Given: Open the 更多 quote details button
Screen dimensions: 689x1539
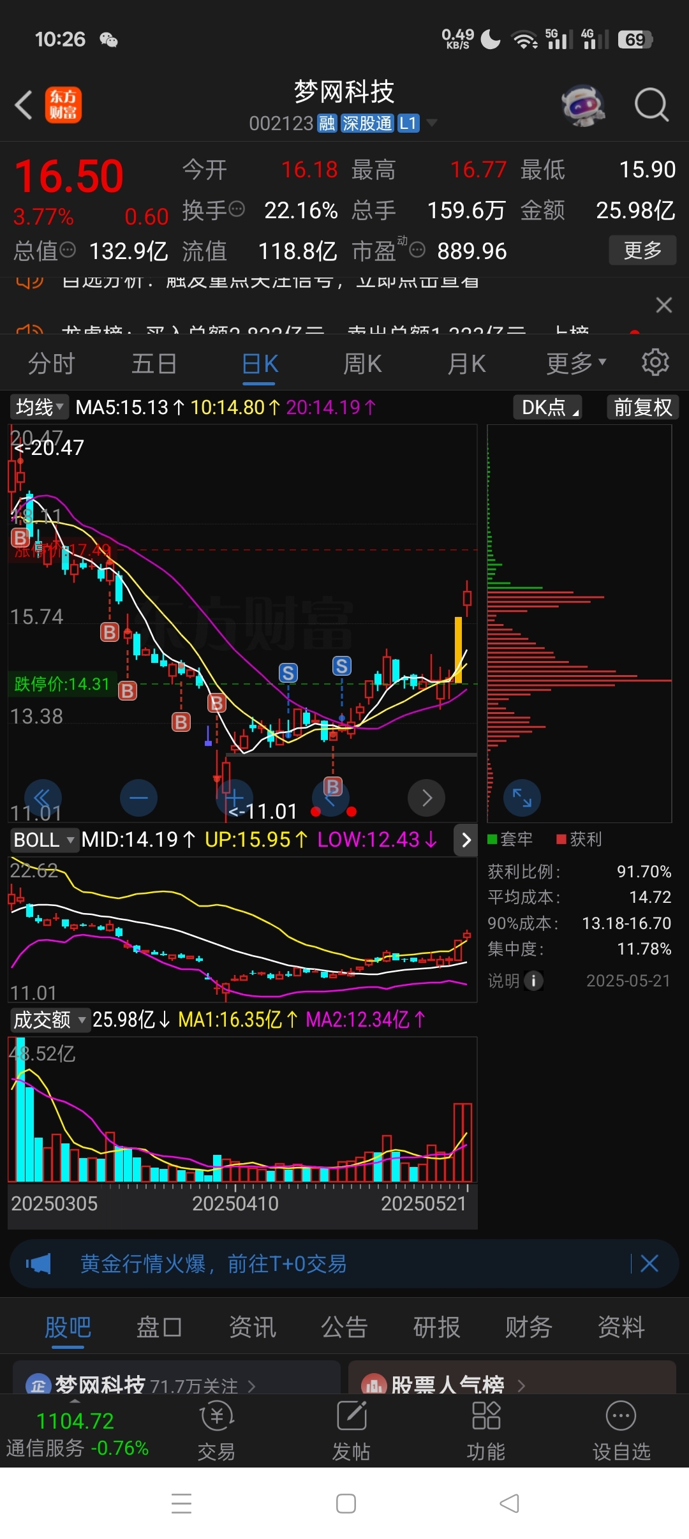Looking at the screenshot, I should (x=642, y=250).
